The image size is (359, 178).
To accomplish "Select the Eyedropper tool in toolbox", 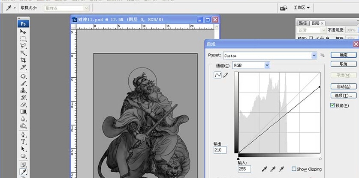I will (x=23, y=172).
